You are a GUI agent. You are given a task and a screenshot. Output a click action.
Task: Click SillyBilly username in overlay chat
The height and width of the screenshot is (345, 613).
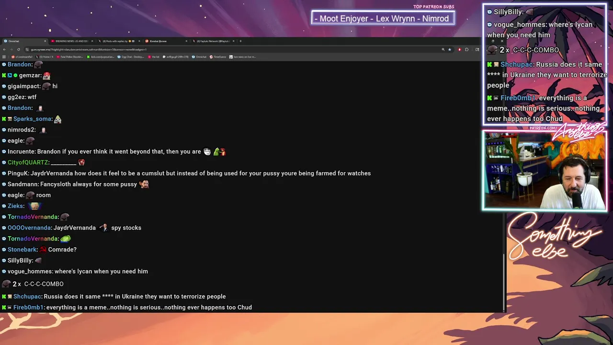click(508, 12)
